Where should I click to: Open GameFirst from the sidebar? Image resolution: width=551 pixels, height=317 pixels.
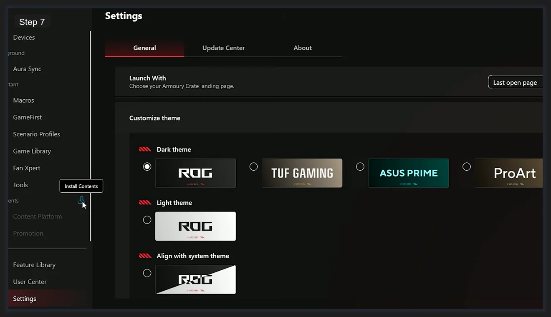point(27,117)
